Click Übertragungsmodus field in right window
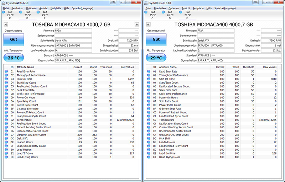This screenshot has height=182, width=285. tap(216, 45)
